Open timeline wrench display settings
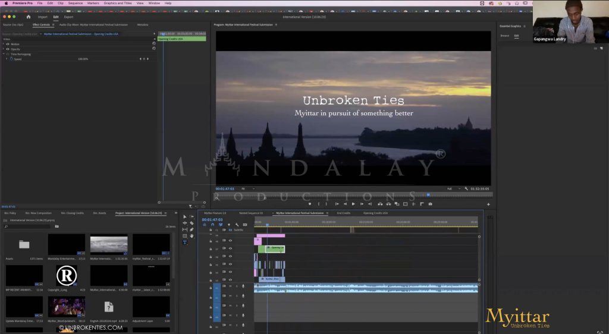 237,225
